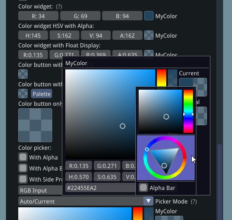Click the Picker Mode dropdown arrow
Image resolution: width=232 pixels, height=220 pixels.
pos(148,201)
